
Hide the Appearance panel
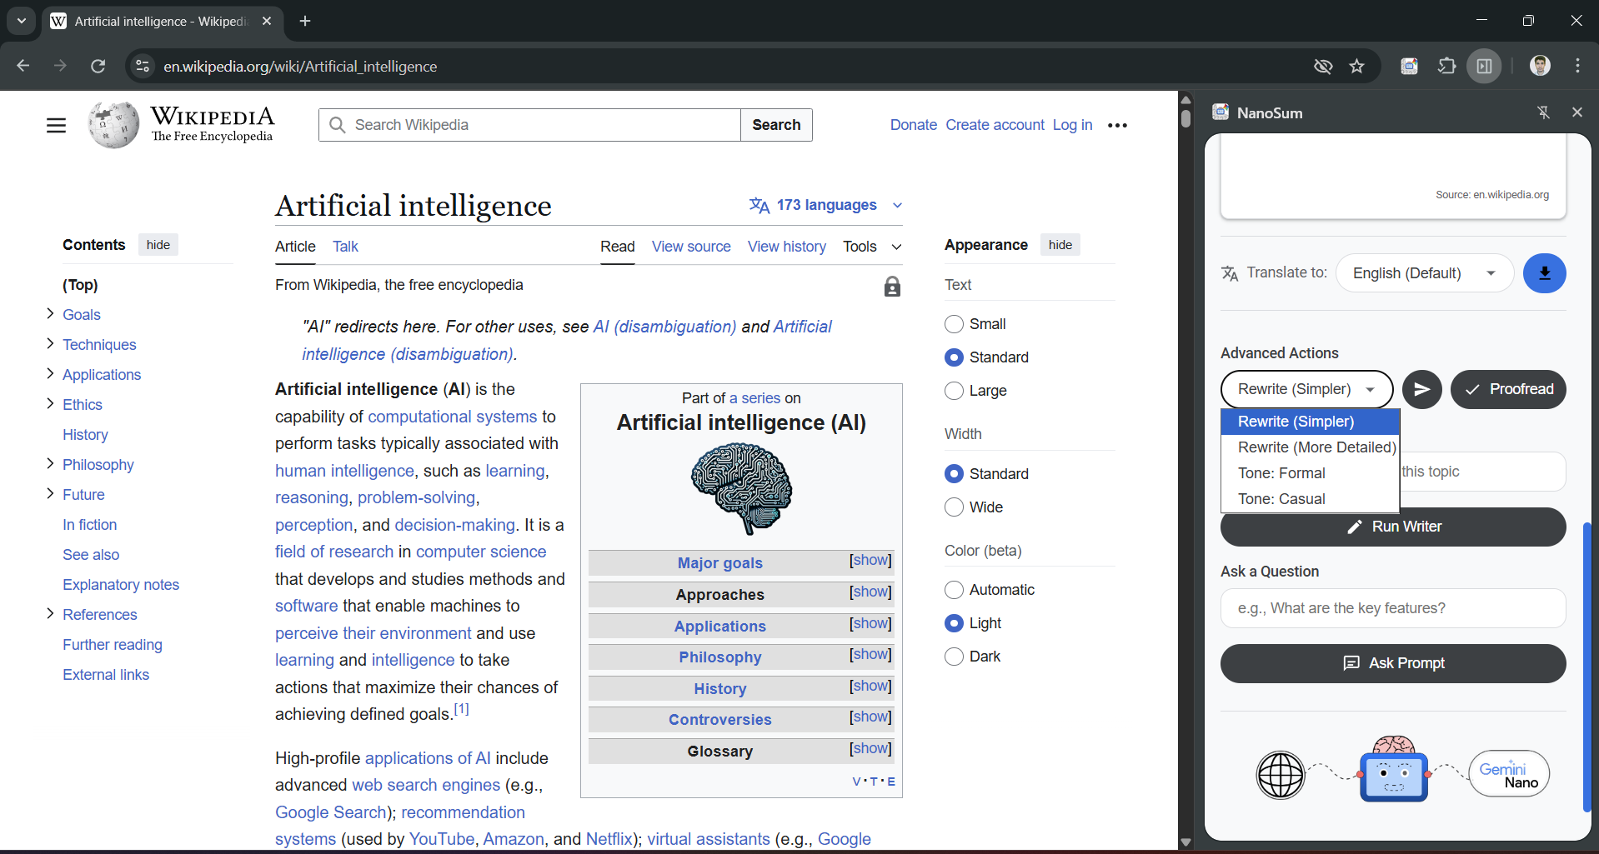click(1060, 245)
